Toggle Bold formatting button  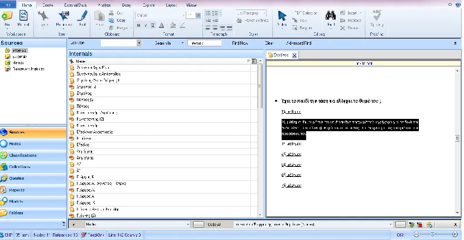[x=138, y=26]
